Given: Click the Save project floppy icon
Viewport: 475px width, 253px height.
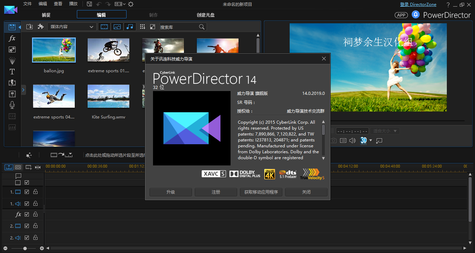Looking at the screenshot, I should point(89,4).
